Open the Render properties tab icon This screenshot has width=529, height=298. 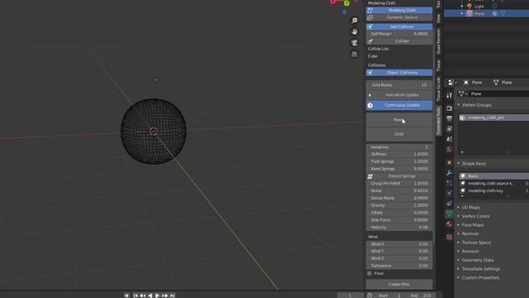449,108
